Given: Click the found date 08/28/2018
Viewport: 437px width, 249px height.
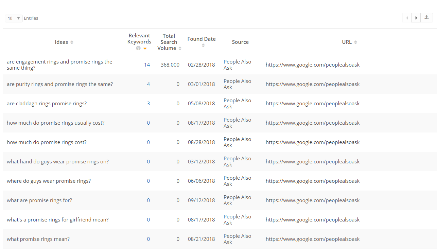Looking at the screenshot, I should pyautogui.click(x=202, y=142).
